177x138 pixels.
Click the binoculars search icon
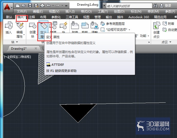pos(155,6)
